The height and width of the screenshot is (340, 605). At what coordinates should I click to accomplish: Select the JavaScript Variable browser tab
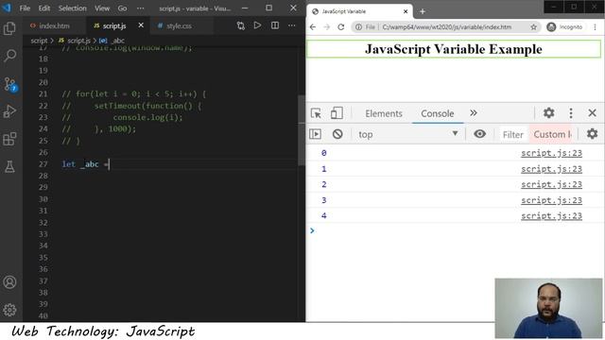pyautogui.click(x=359, y=11)
